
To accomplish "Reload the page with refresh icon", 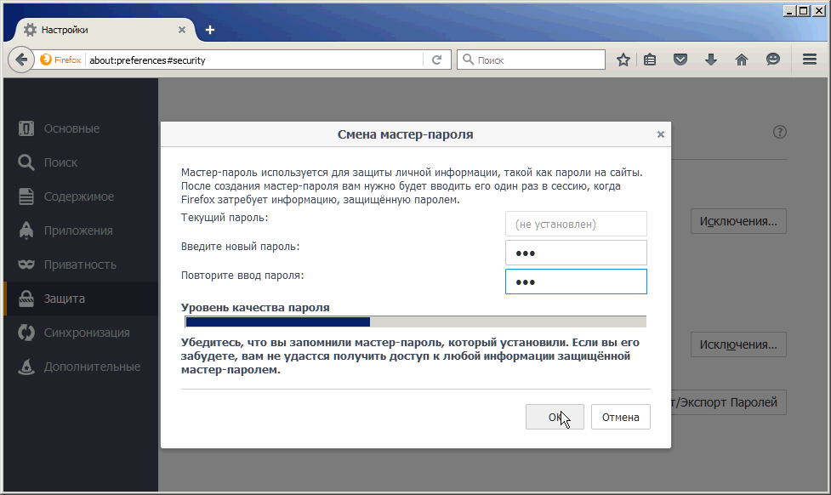I will click(436, 60).
